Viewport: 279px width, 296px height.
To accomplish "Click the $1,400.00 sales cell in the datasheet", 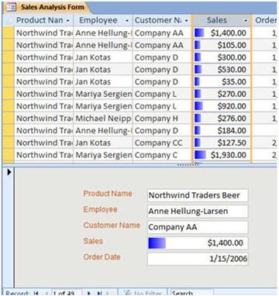I will 222,33.
